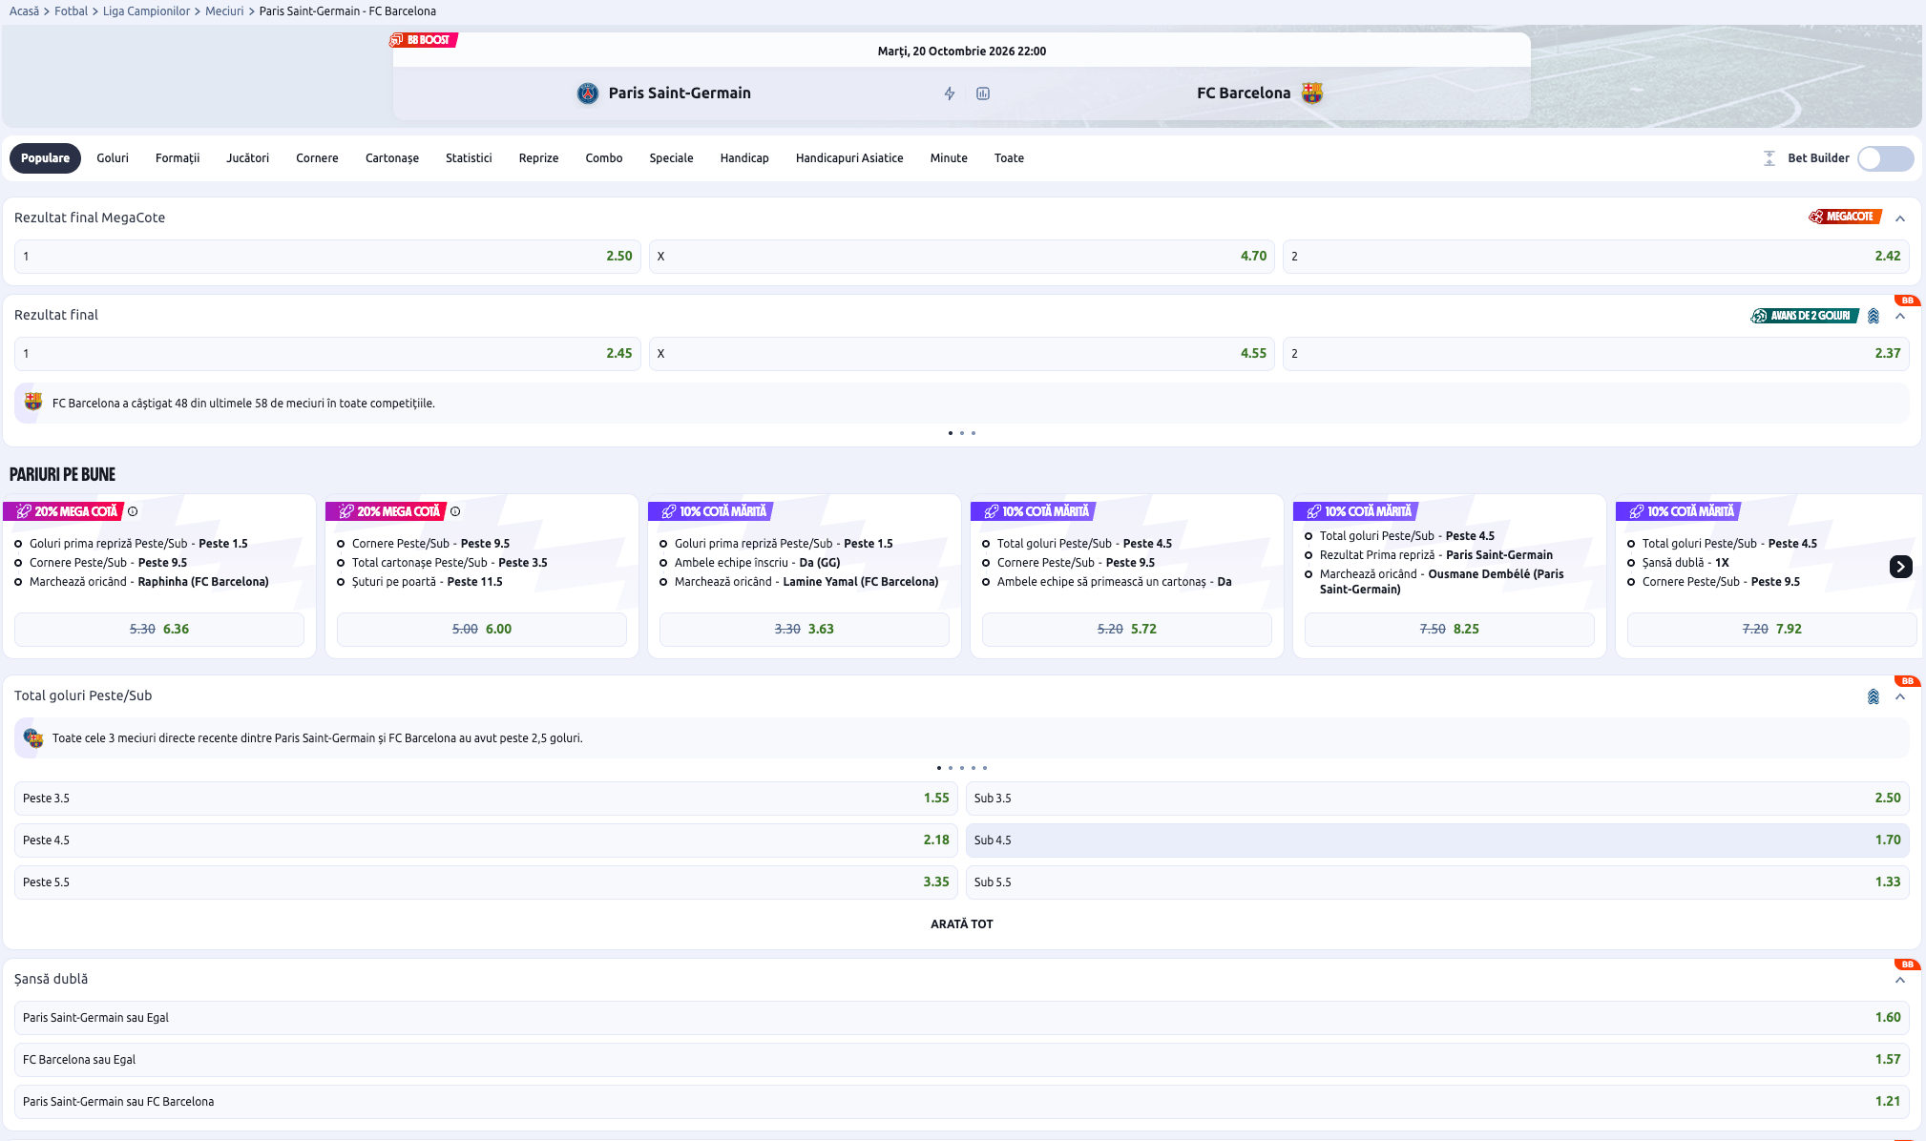Click the lightning bolt icon between the teams
This screenshot has width=1926, height=1141.
point(950,93)
